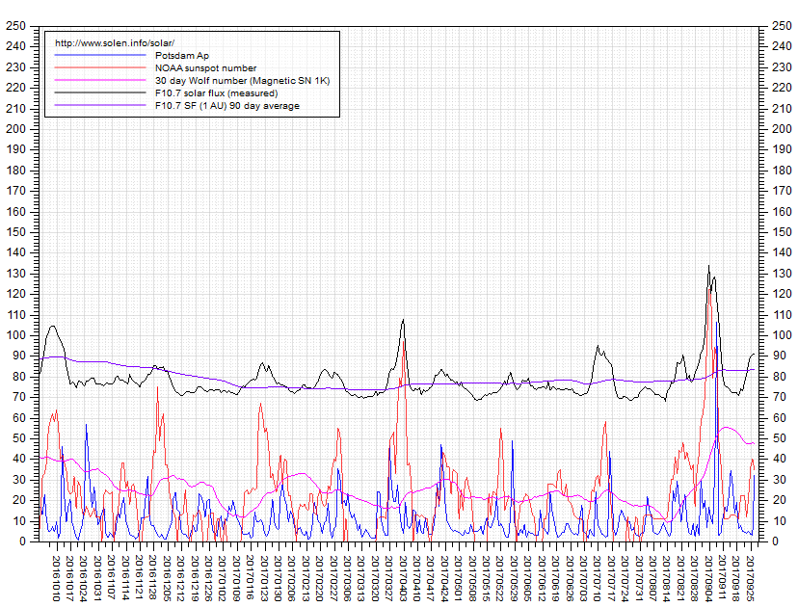This screenshot has width=798, height=607.
Task: Click the F10.7 solar flux (measured) legend entry
Action: (x=216, y=93)
